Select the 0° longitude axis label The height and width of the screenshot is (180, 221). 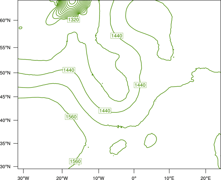134,178
